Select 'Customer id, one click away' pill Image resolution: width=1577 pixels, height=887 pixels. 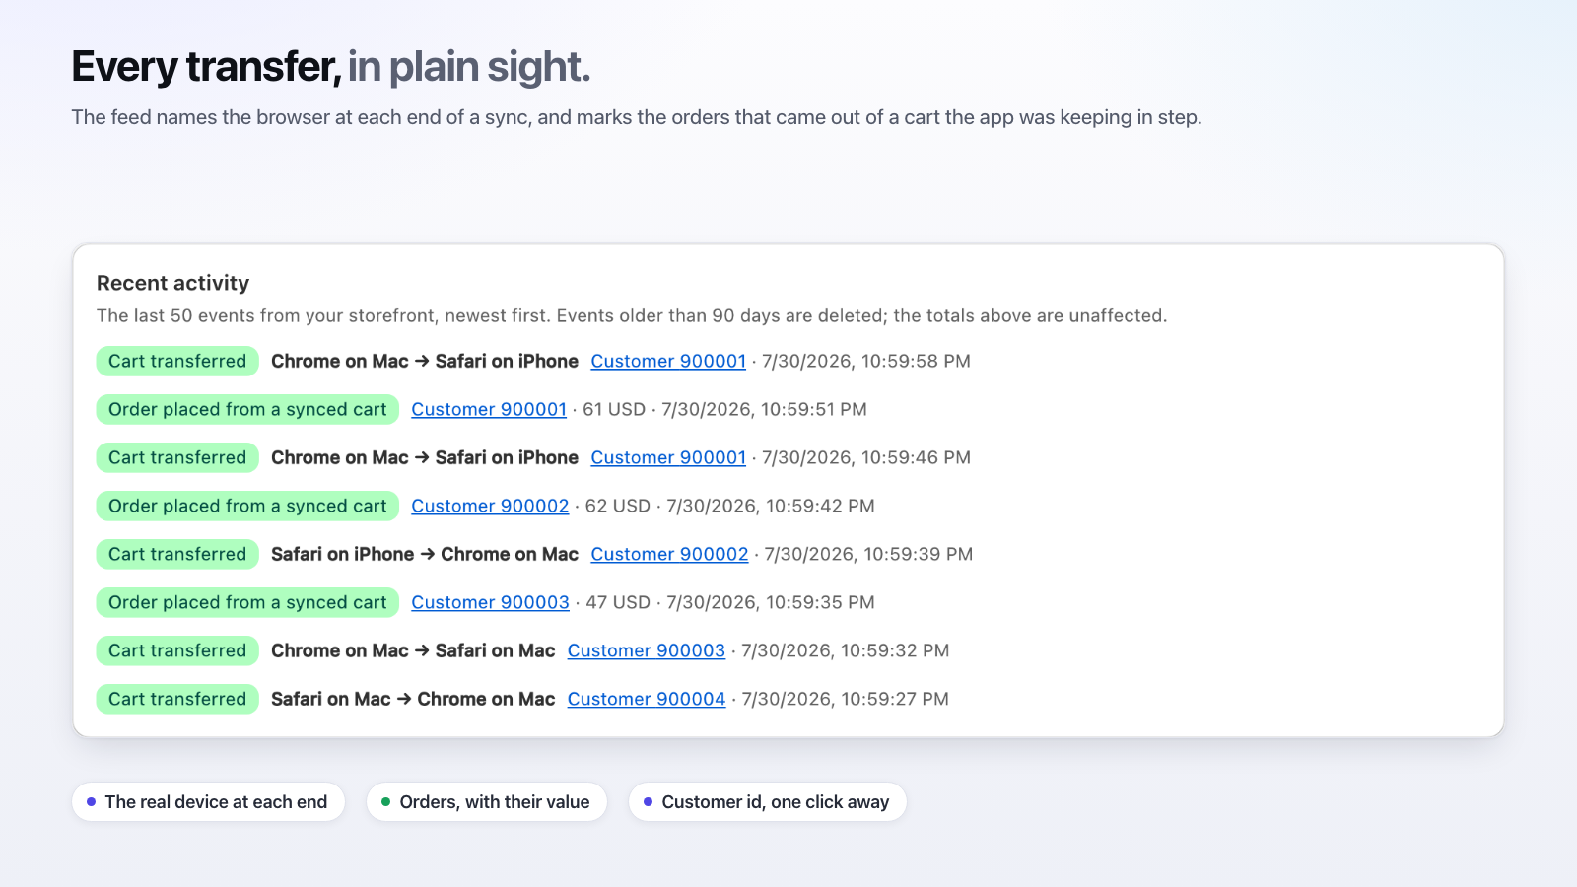coord(768,802)
